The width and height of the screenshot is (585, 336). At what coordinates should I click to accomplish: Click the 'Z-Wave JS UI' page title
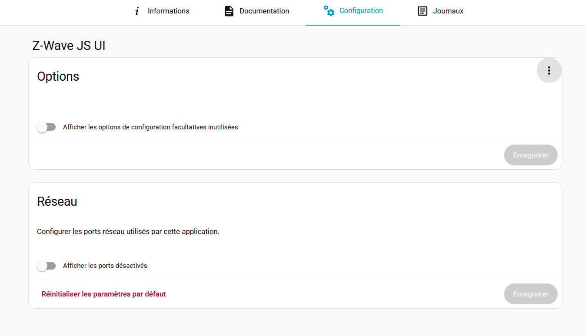coord(69,46)
